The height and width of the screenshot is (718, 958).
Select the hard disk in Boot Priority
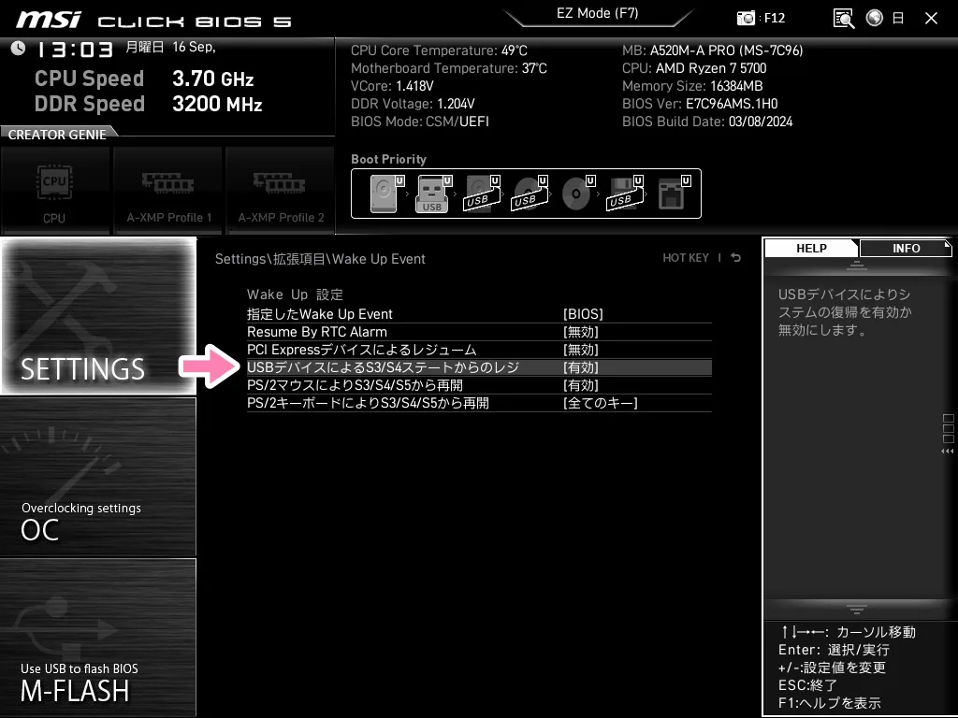(384, 193)
